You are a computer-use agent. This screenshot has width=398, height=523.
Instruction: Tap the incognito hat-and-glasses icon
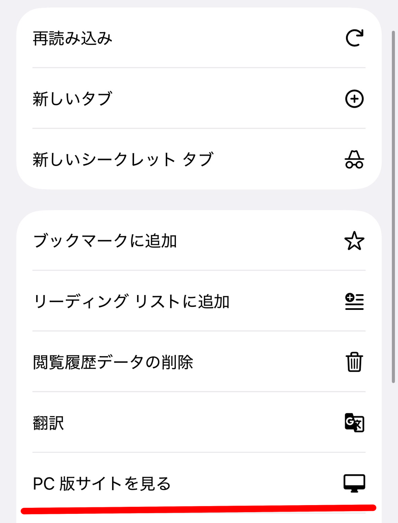click(354, 160)
